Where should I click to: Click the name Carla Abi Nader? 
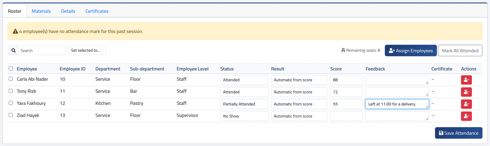click(x=32, y=79)
